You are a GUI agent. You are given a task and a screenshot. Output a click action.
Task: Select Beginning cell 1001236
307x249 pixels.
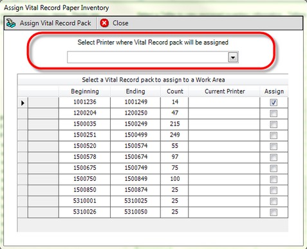[84, 102]
